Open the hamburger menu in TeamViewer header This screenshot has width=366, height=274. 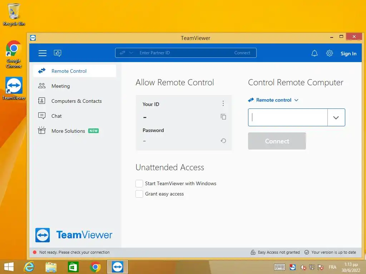[43, 53]
